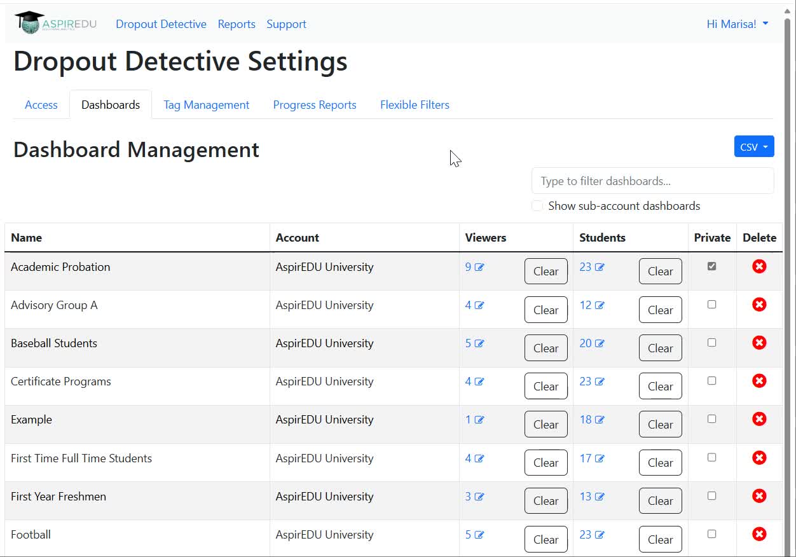This screenshot has height=557, width=796.
Task: Click the dashboard filter text field
Action: tap(653, 181)
